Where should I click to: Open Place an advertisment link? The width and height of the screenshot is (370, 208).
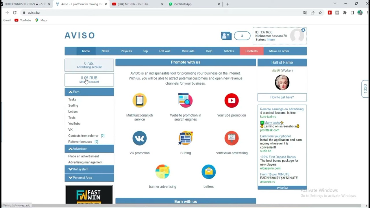tap(84, 156)
